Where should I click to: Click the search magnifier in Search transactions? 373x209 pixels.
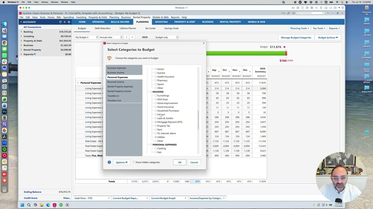coord(323,13)
